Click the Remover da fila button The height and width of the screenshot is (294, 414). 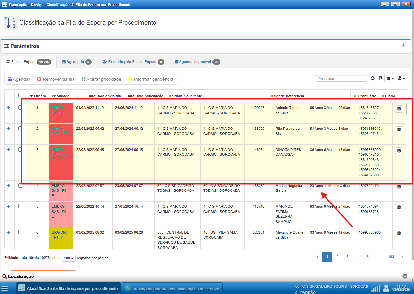coord(56,79)
